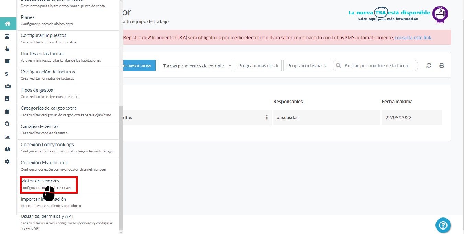Open the three-dot menu on the task row
The height and width of the screenshot is (234, 464).
click(267, 117)
